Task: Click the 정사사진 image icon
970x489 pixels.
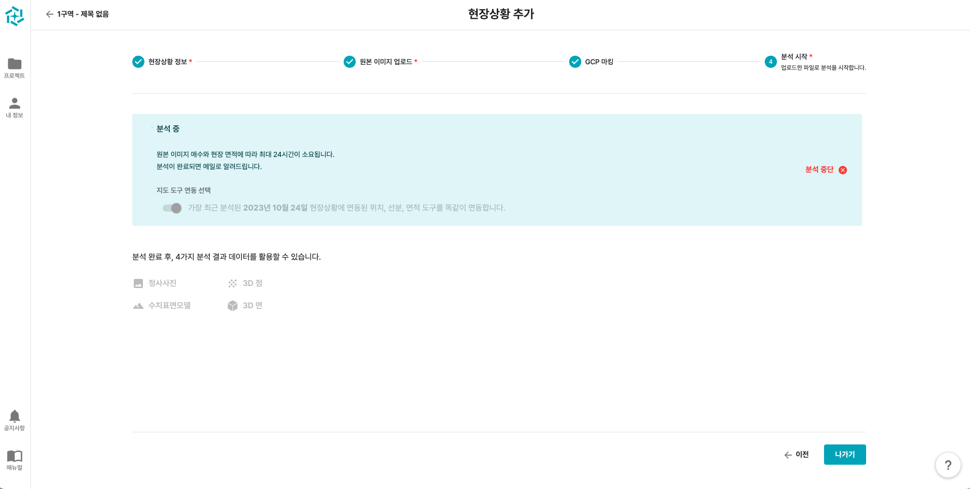Action: tap(138, 283)
